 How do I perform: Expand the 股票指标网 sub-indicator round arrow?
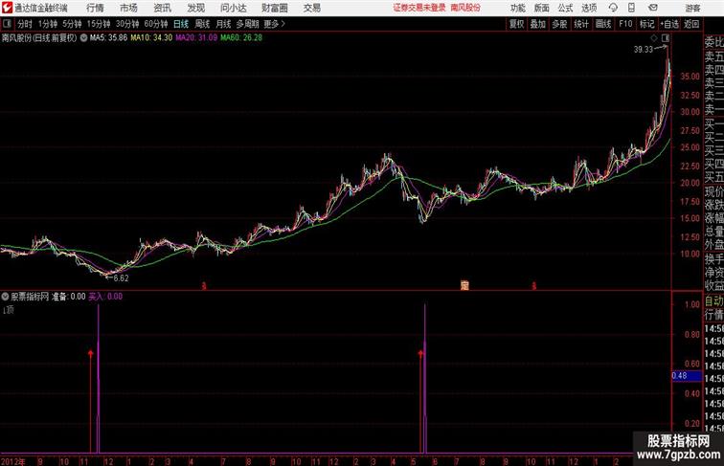(5, 297)
